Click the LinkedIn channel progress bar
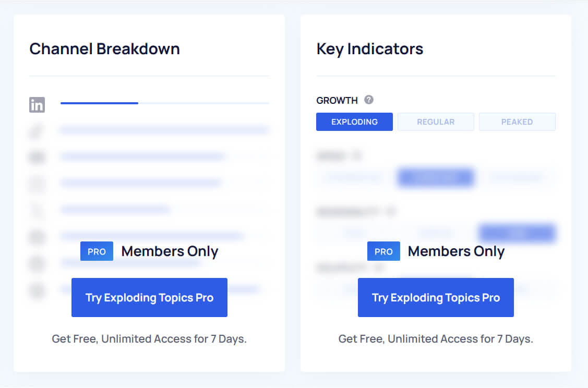 (x=164, y=103)
